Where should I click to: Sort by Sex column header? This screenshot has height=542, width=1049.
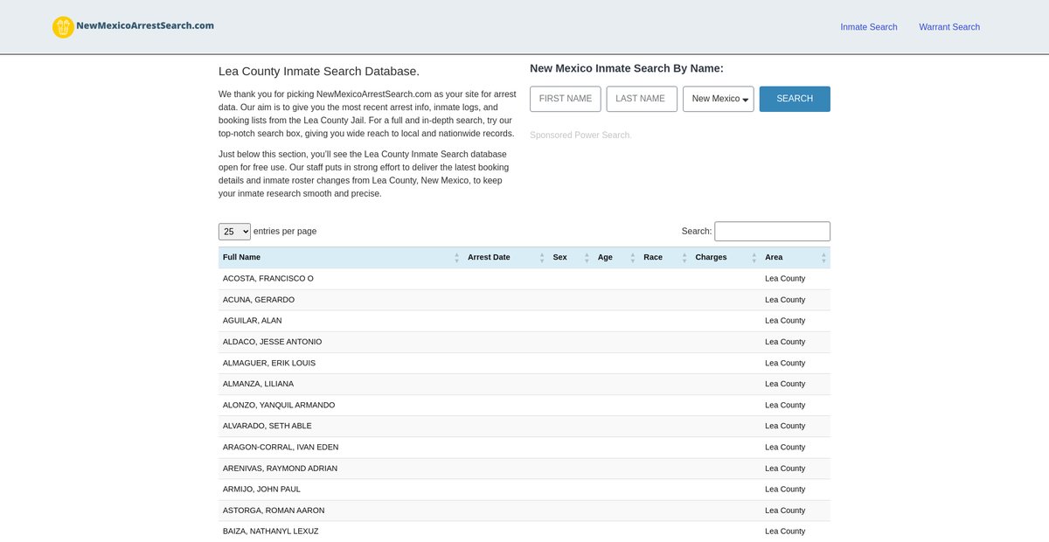point(571,258)
